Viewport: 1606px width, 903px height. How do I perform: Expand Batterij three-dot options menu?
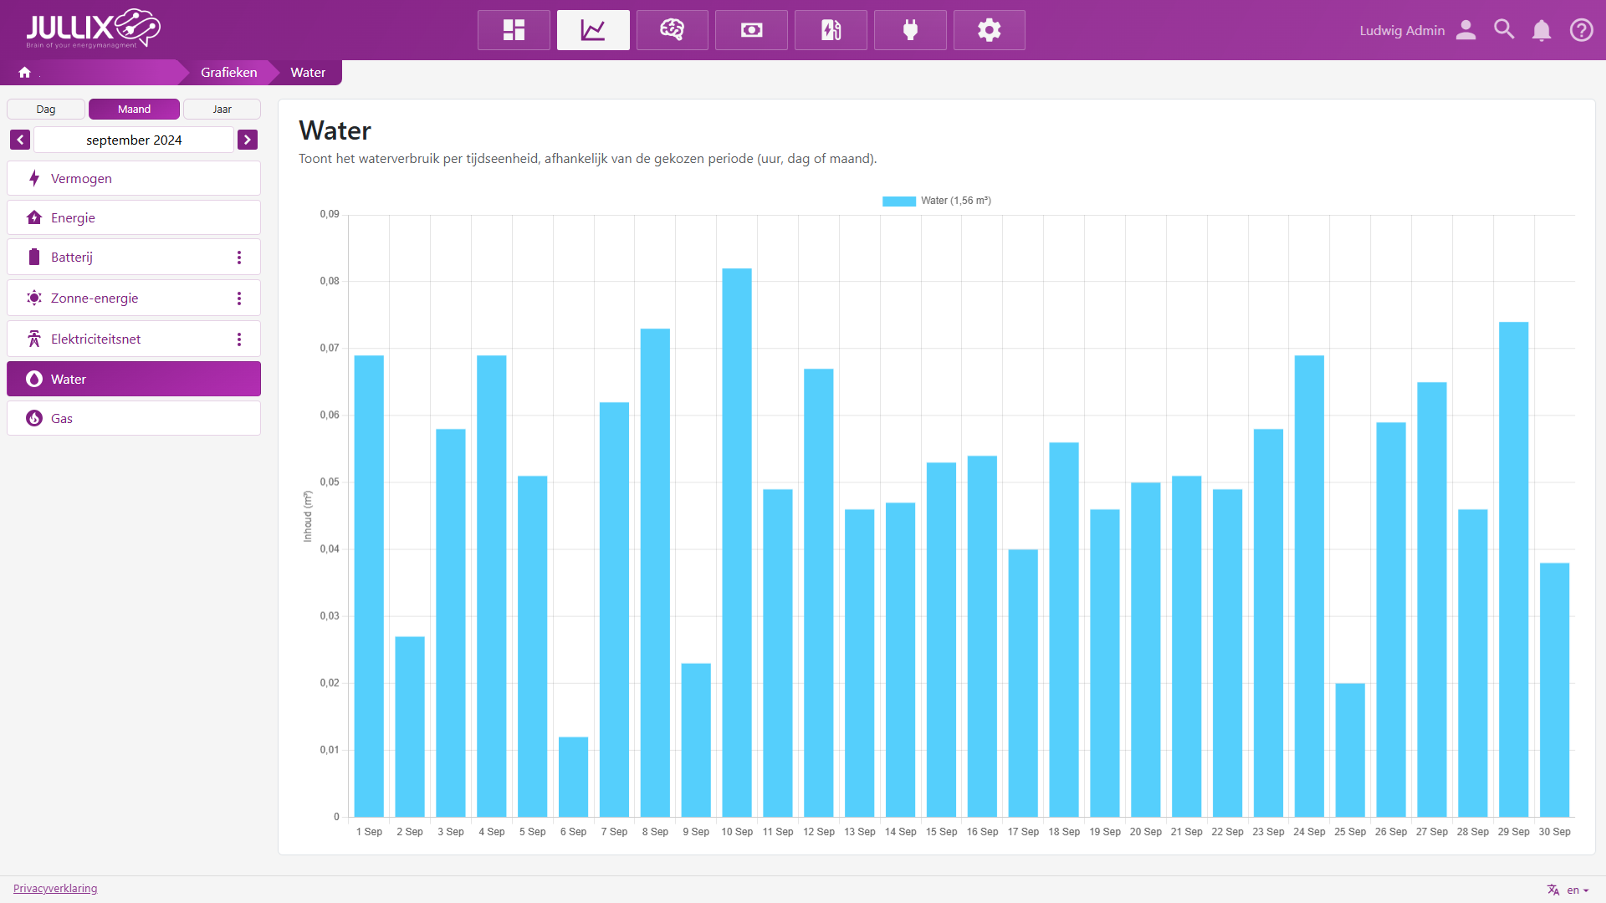pos(239,258)
